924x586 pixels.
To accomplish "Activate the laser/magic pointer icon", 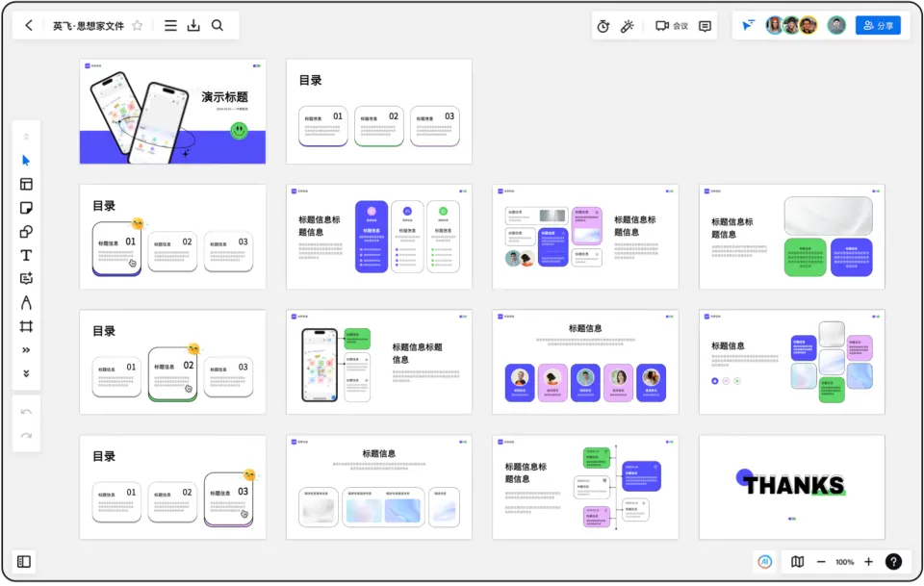I will 627,26.
